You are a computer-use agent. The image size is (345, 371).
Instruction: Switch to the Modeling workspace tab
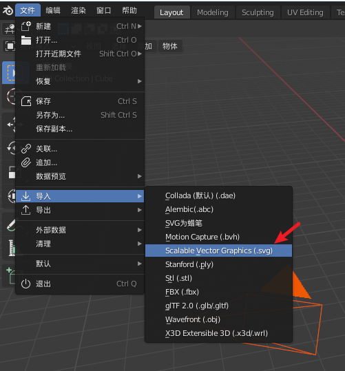(213, 12)
